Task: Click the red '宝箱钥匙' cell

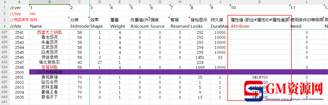Action: 50,67
